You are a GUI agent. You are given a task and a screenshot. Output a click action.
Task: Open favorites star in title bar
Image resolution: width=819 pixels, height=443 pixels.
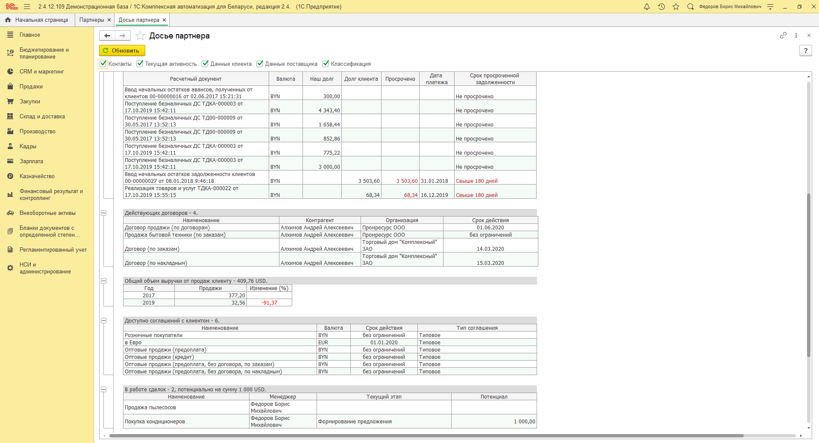676,7
